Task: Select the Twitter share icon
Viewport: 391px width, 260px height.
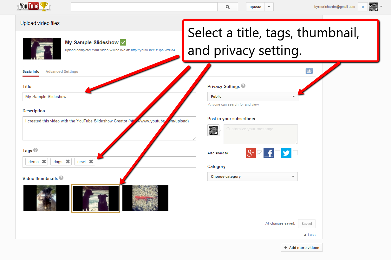Action: coord(286,153)
